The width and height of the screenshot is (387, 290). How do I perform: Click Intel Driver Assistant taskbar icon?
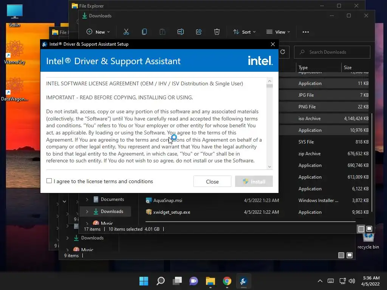point(243,281)
